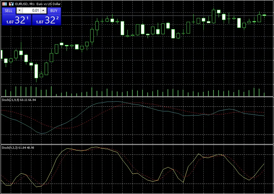274x194 pixels.
Task: Click the 0.01 lot volume input field
Action: pos(31,10)
